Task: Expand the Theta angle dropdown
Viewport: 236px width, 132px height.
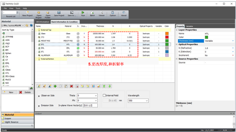Action: pos(87,96)
